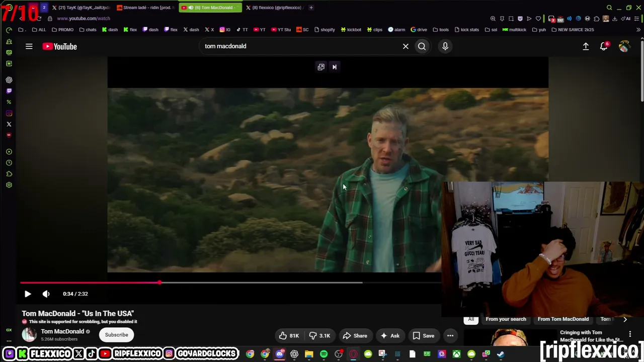Image resolution: width=644 pixels, height=362 pixels.
Task: Open the Ask AI sparkle button
Action: 390,336
